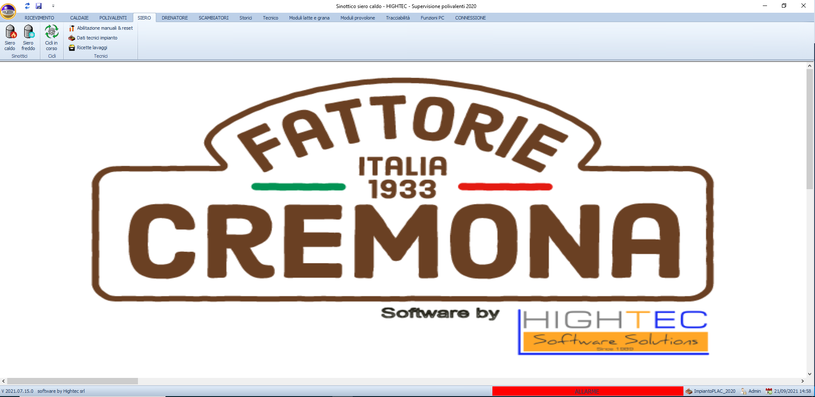Open the quick access toolbar dropdown
815x397 pixels.
tap(53, 6)
